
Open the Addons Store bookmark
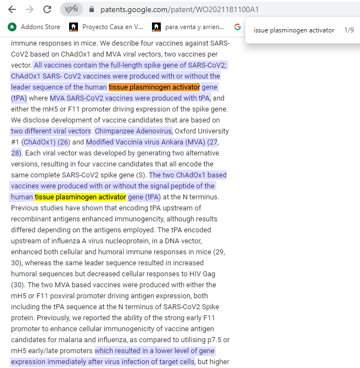pos(33,26)
